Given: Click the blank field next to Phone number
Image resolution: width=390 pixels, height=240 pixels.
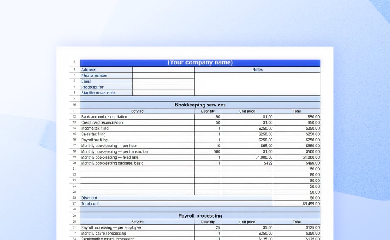Looking at the screenshot, I should [163, 76].
